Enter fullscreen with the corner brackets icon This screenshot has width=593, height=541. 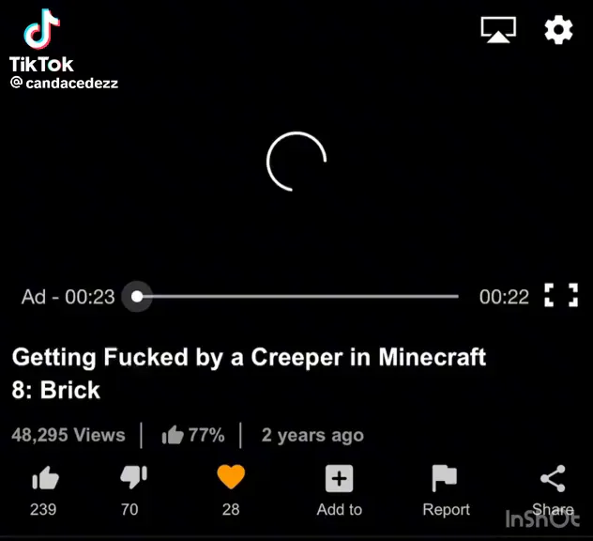pyautogui.click(x=561, y=295)
